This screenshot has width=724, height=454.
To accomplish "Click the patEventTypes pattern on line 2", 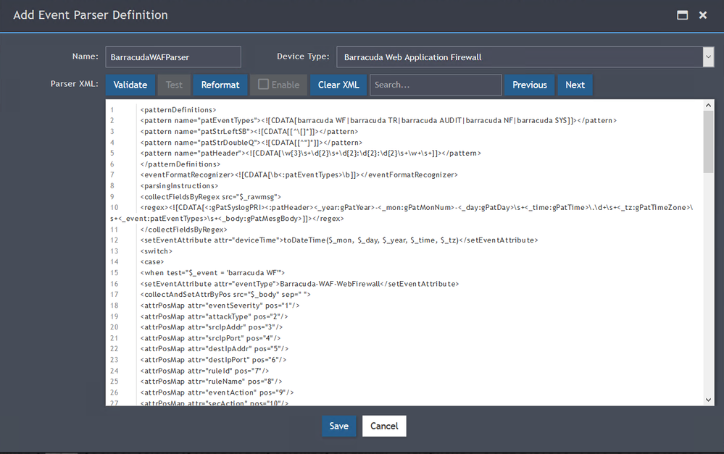I will coord(378,120).
